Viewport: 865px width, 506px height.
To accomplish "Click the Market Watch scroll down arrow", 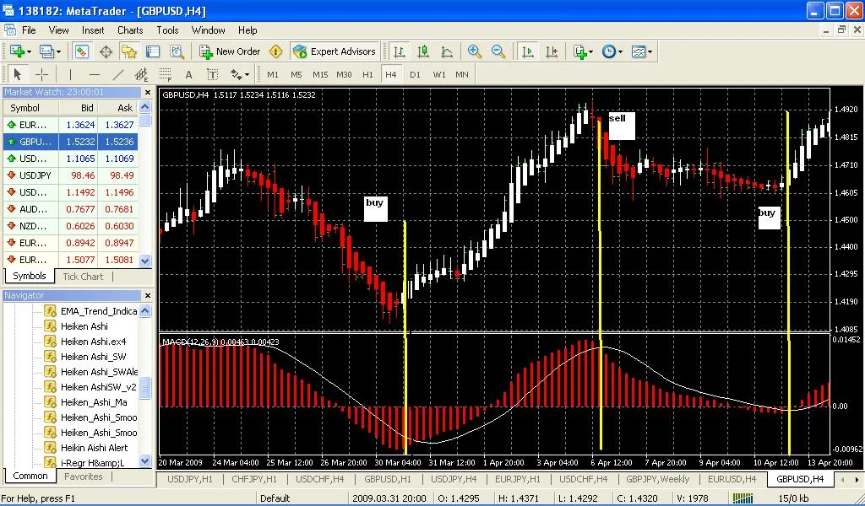I will (145, 261).
